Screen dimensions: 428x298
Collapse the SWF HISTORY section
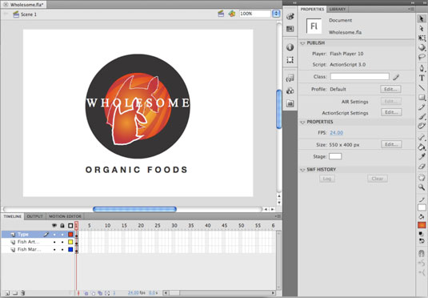[x=302, y=170]
